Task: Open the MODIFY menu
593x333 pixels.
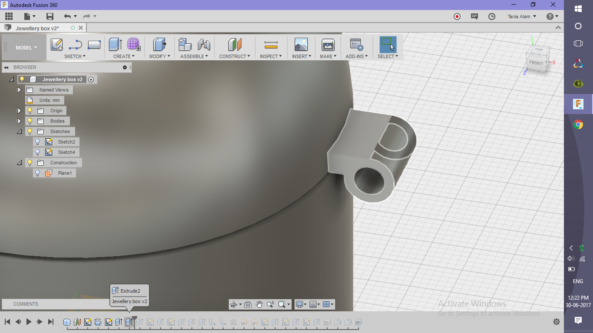Action: [159, 56]
